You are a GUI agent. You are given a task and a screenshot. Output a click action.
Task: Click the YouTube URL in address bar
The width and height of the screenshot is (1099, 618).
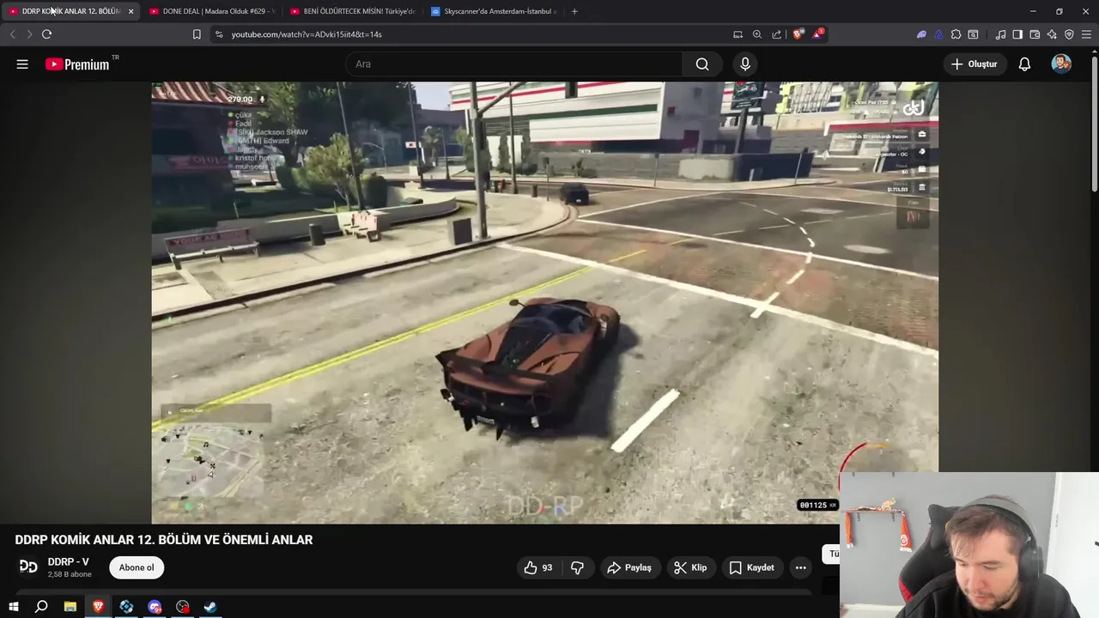(307, 34)
